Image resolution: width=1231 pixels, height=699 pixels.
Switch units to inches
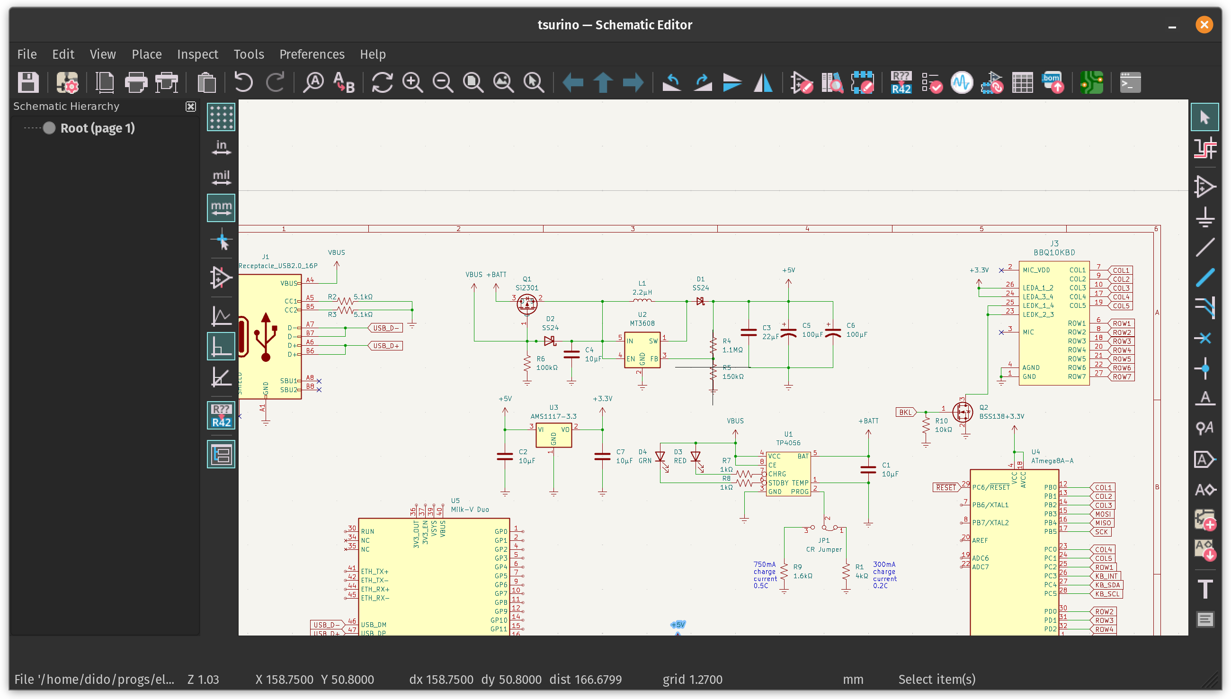click(x=221, y=147)
